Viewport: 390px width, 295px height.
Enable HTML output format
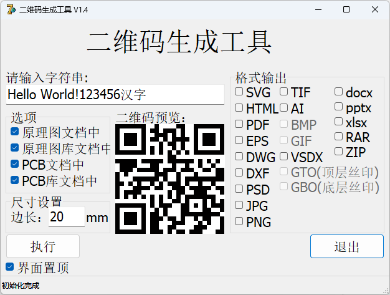tap(239, 108)
